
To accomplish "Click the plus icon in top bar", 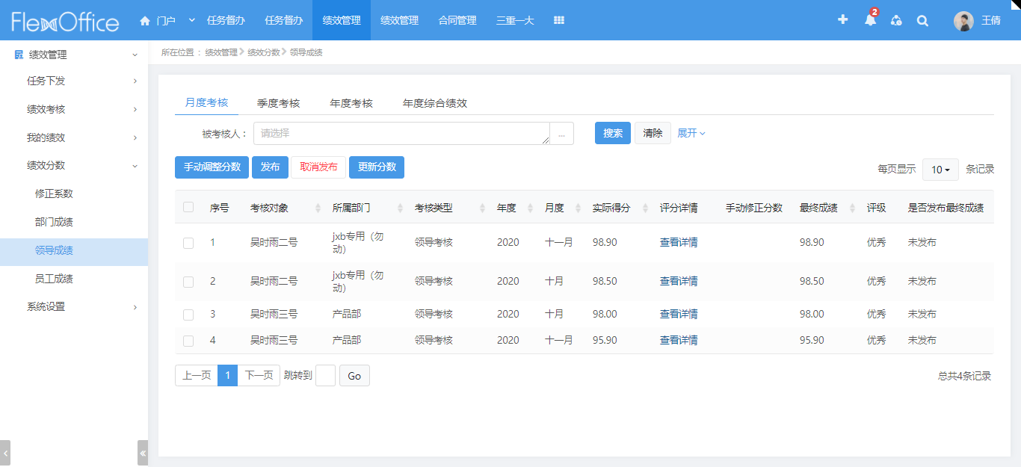I will coord(842,20).
